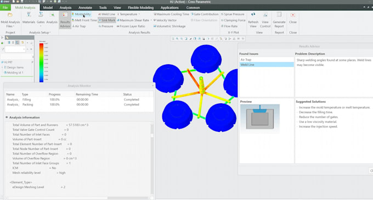Plot Clamping Force
Image resolution: width=373 pixels, height=200 pixels.
(233, 20)
